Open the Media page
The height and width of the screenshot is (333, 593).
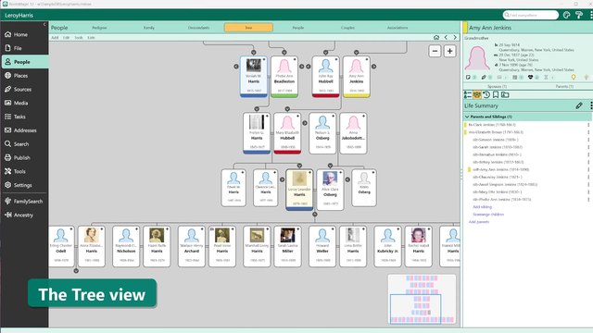coord(24,103)
